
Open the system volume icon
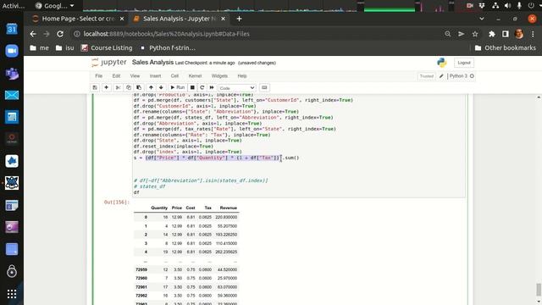(507, 6)
